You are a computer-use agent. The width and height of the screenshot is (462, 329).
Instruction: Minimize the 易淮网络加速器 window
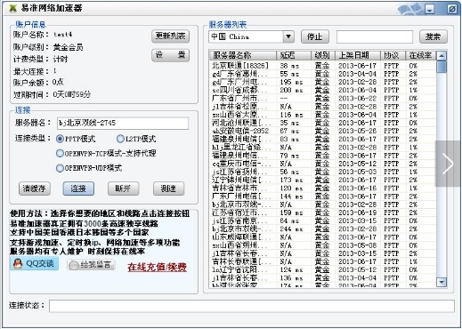click(429, 9)
